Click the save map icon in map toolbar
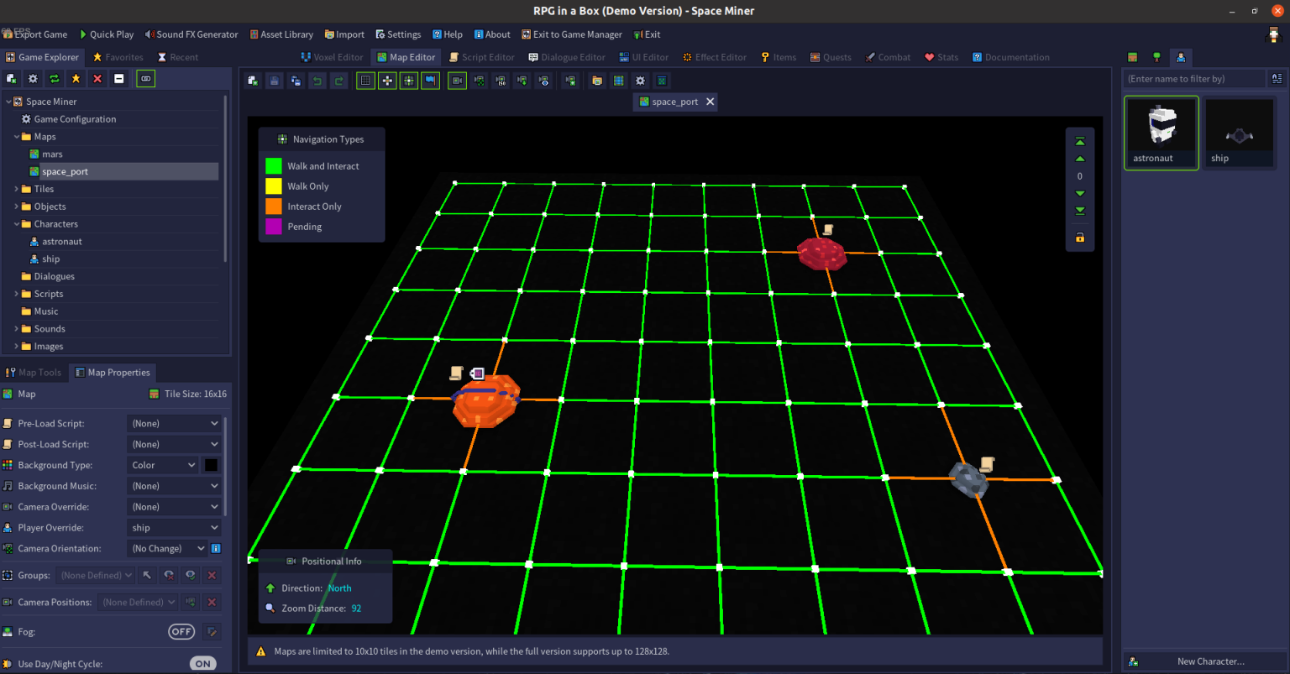Image resolution: width=1290 pixels, height=674 pixels. tap(274, 81)
